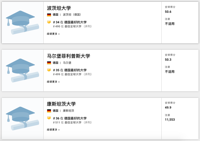The height and width of the screenshot is (141, 200).
Task: Expand 阅读更多 for 波茨坦大学
Action: coord(53,34)
